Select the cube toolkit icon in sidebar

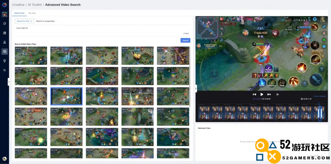[x=5, y=51]
